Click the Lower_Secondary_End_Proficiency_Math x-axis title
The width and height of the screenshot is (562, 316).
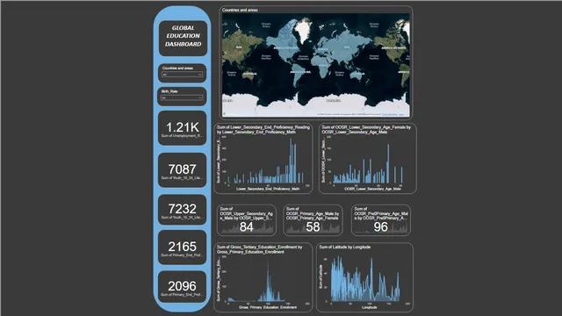[268, 189]
